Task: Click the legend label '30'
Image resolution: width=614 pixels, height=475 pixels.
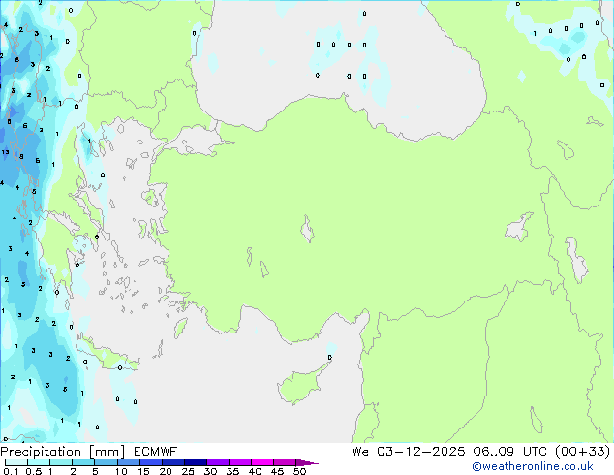Action: (210, 471)
